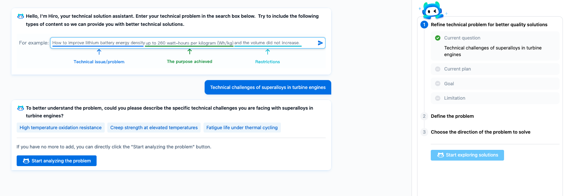Click Hiro avatar beside follow-up question
564x196 pixels.
point(21,108)
